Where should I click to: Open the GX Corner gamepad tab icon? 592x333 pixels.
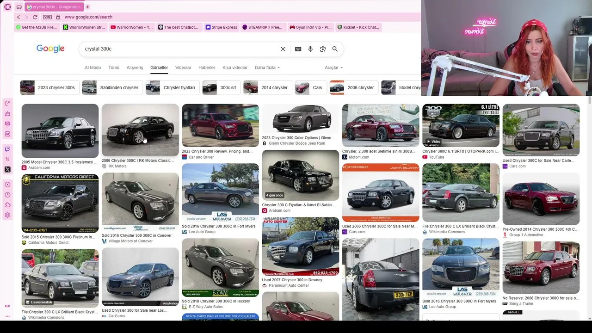tap(19, 7)
